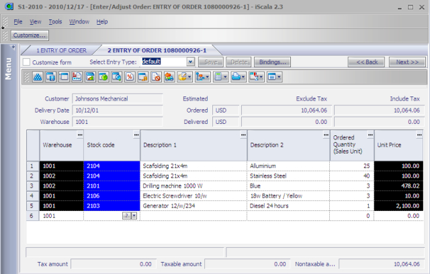Click the Delete button
Image resolution: width=430 pixels, height=274 pixels.
239,62
